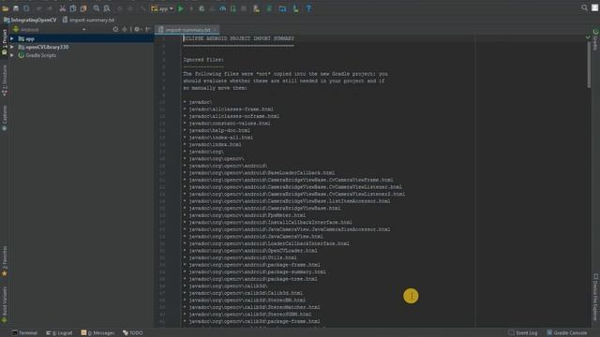Toggle the Favorites side tool window

tap(4, 261)
